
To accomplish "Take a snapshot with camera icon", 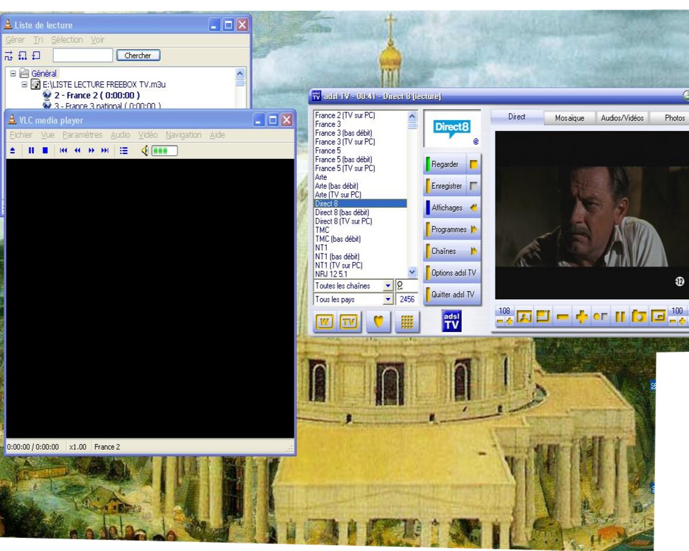I will point(639,316).
